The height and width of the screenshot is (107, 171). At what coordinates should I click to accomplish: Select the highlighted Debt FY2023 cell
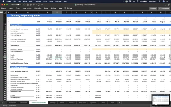(x=57, y=57)
